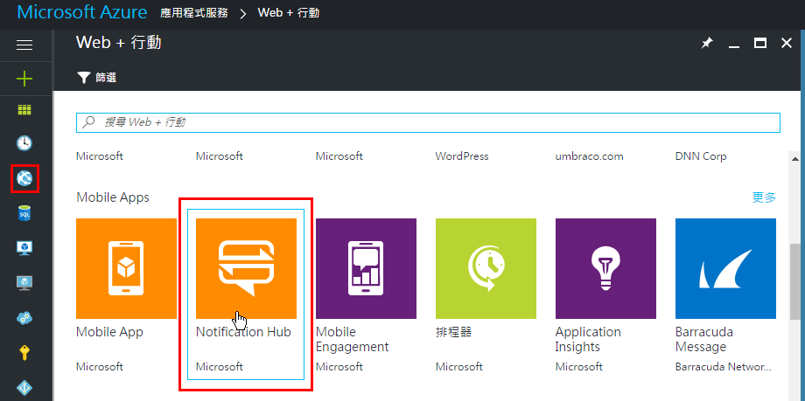Open all resources grid icon
Screen dimensions: 805x401
click(x=24, y=110)
